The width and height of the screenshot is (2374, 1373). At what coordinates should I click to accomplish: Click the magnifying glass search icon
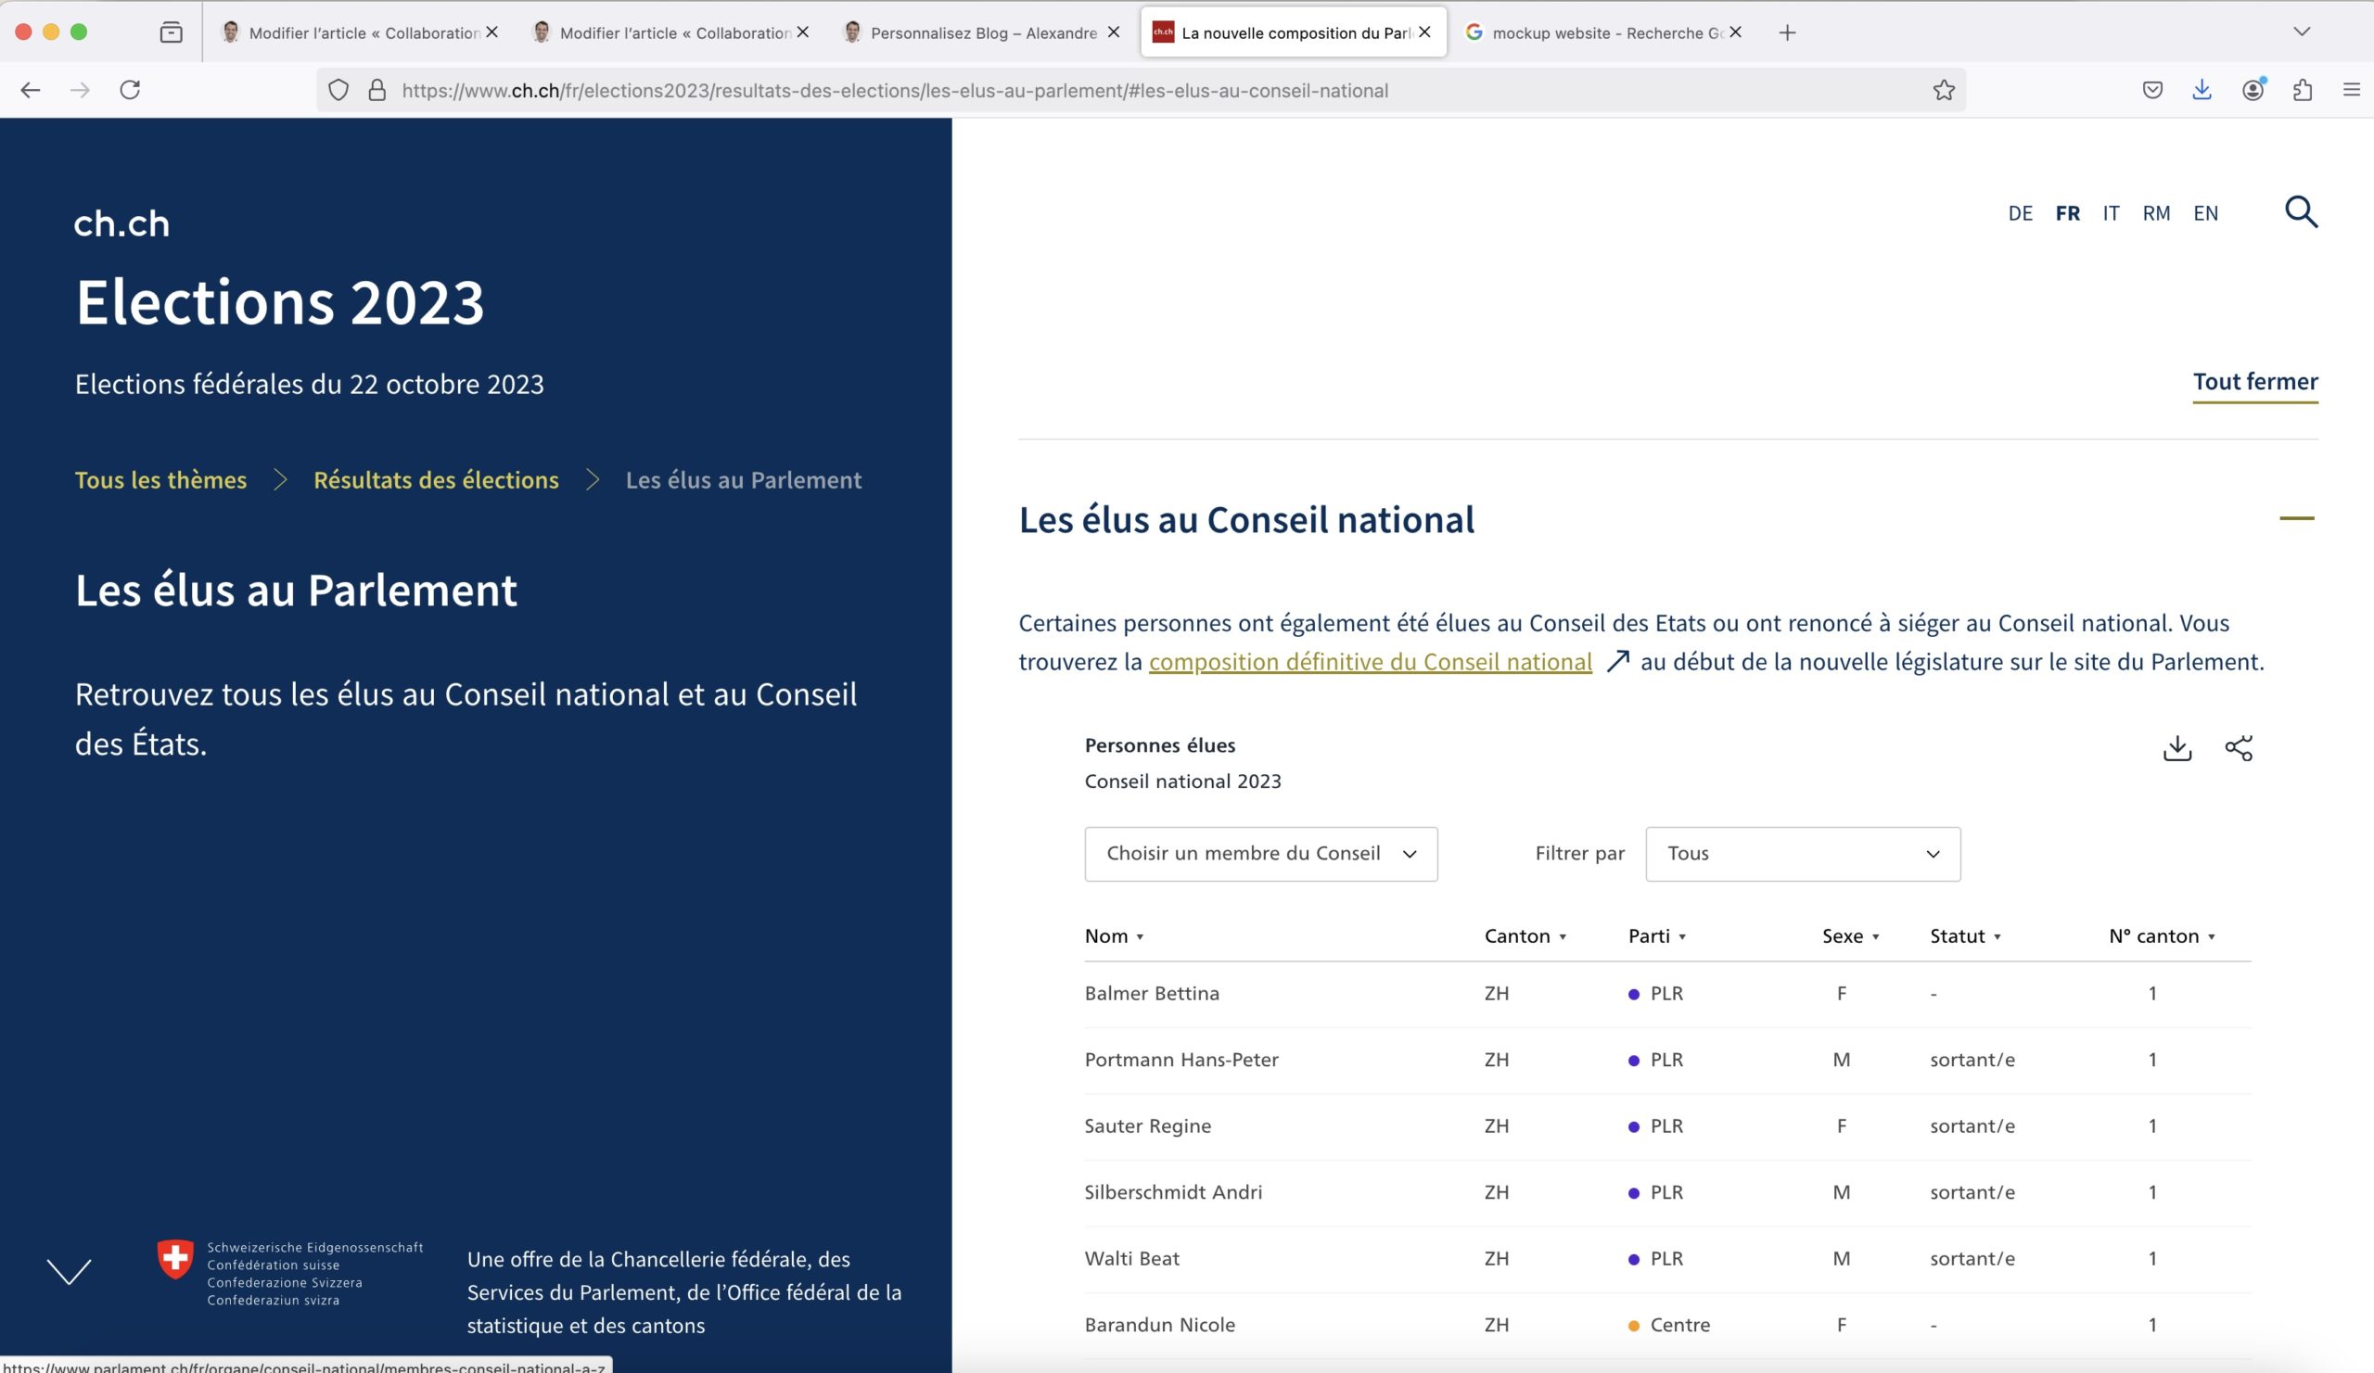coord(2301,212)
